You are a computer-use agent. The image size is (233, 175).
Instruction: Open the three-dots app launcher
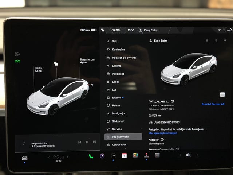(113, 156)
